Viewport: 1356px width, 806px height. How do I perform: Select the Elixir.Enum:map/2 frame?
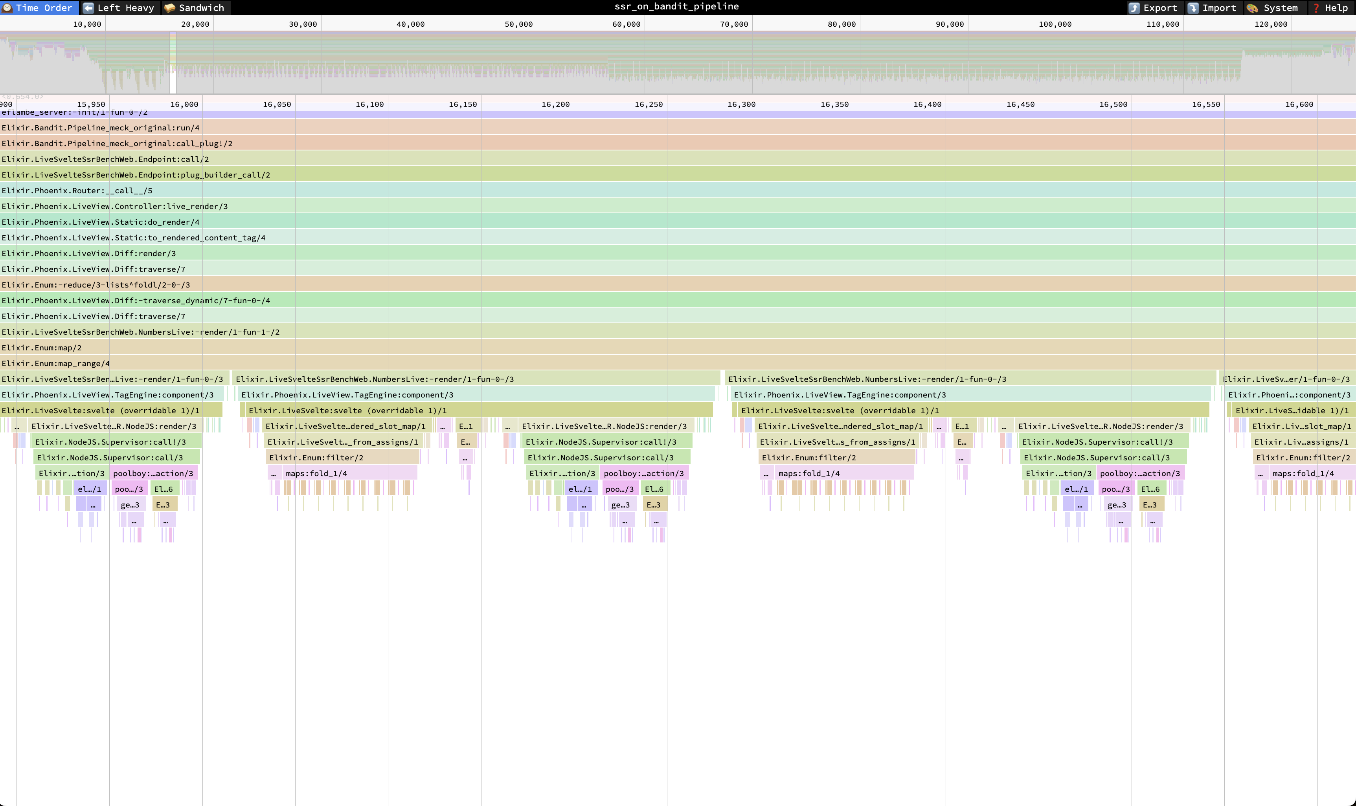(678, 348)
